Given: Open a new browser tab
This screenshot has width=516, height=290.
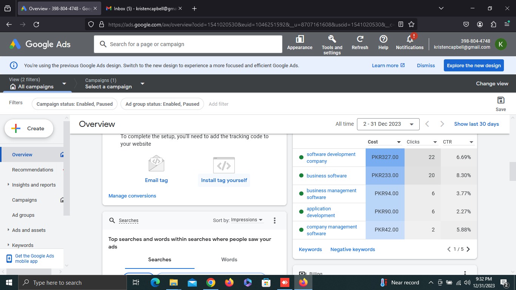Looking at the screenshot, I should tap(194, 8).
